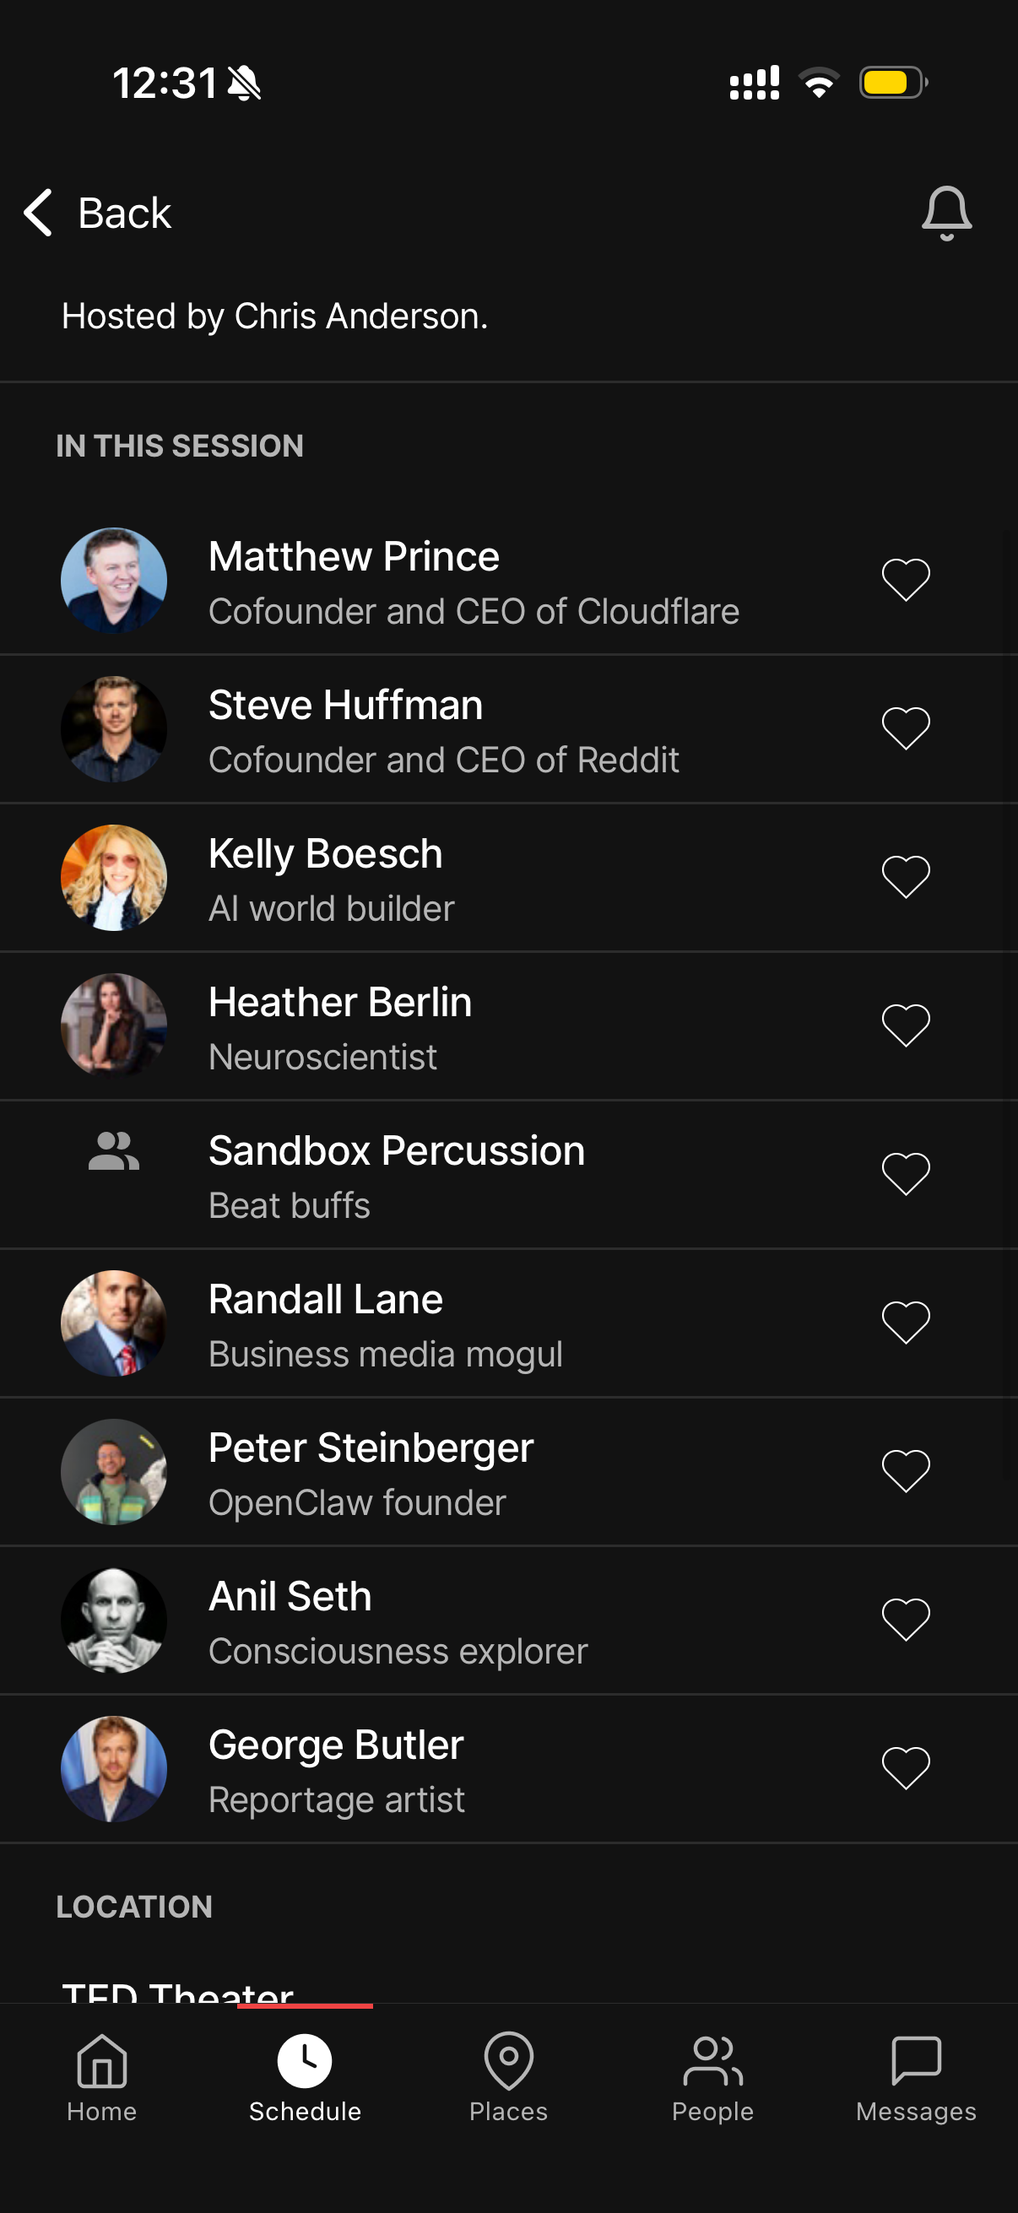Open the Places map pin icon
The height and width of the screenshot is (2213, 1018).
(508, 2061)
